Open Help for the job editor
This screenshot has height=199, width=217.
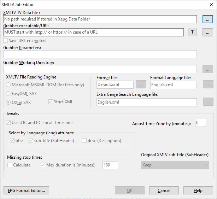click(x=198, y=191)
